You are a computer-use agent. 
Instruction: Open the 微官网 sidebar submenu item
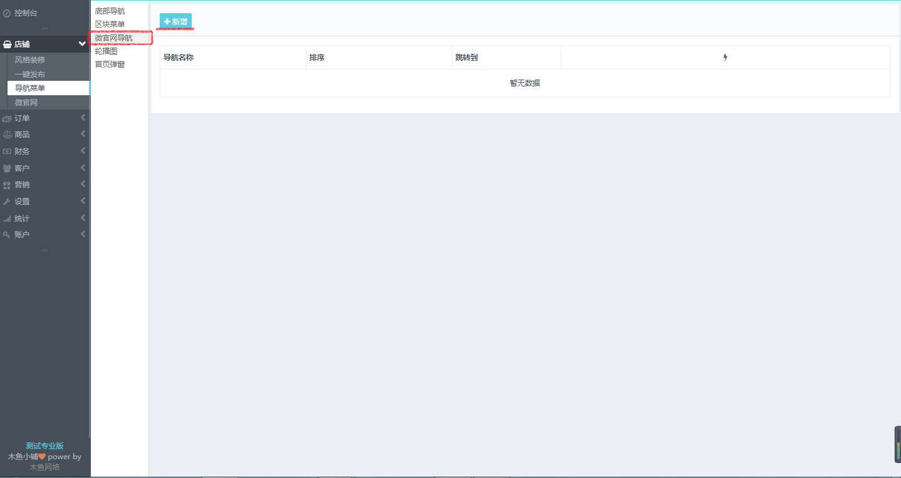(x=26, y=103)
